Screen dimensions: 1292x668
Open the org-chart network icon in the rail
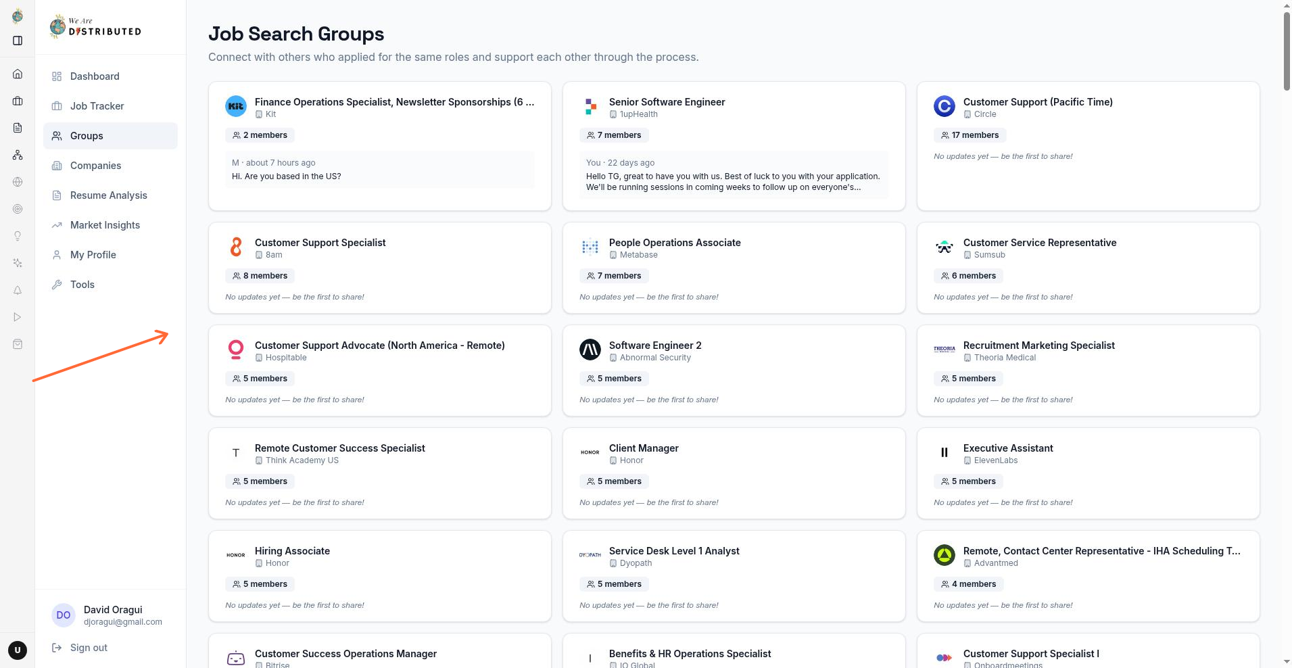18,155
